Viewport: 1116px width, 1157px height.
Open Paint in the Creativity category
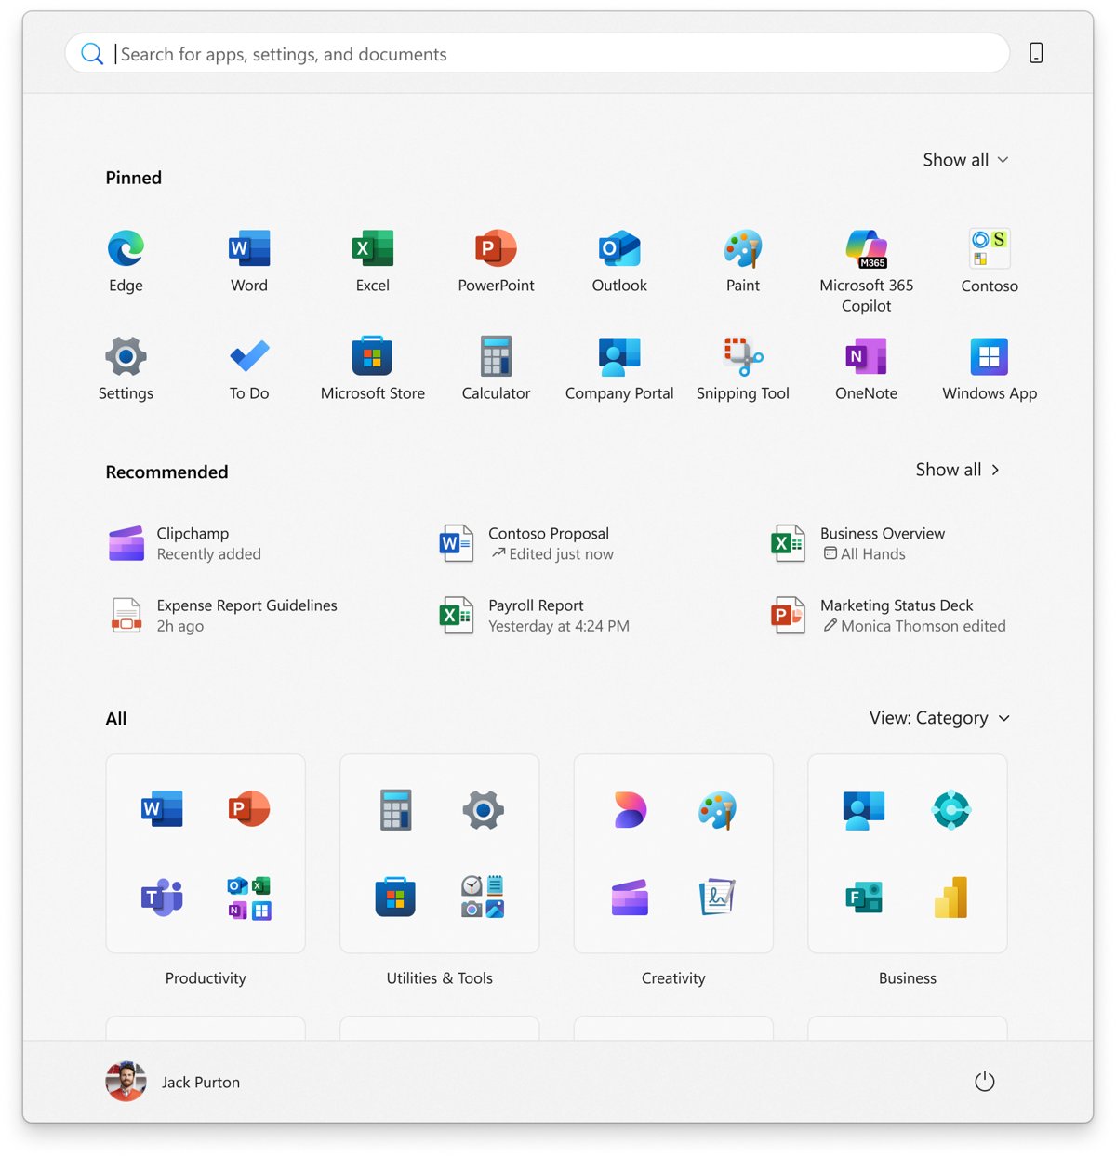click(718, 809)
